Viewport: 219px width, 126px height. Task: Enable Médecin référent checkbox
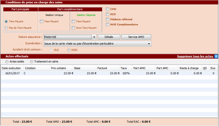tap(107, 19)
